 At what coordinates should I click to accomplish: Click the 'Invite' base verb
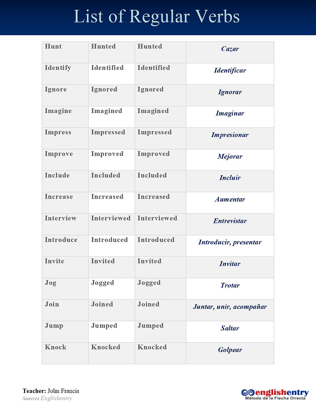coord(55,261)
